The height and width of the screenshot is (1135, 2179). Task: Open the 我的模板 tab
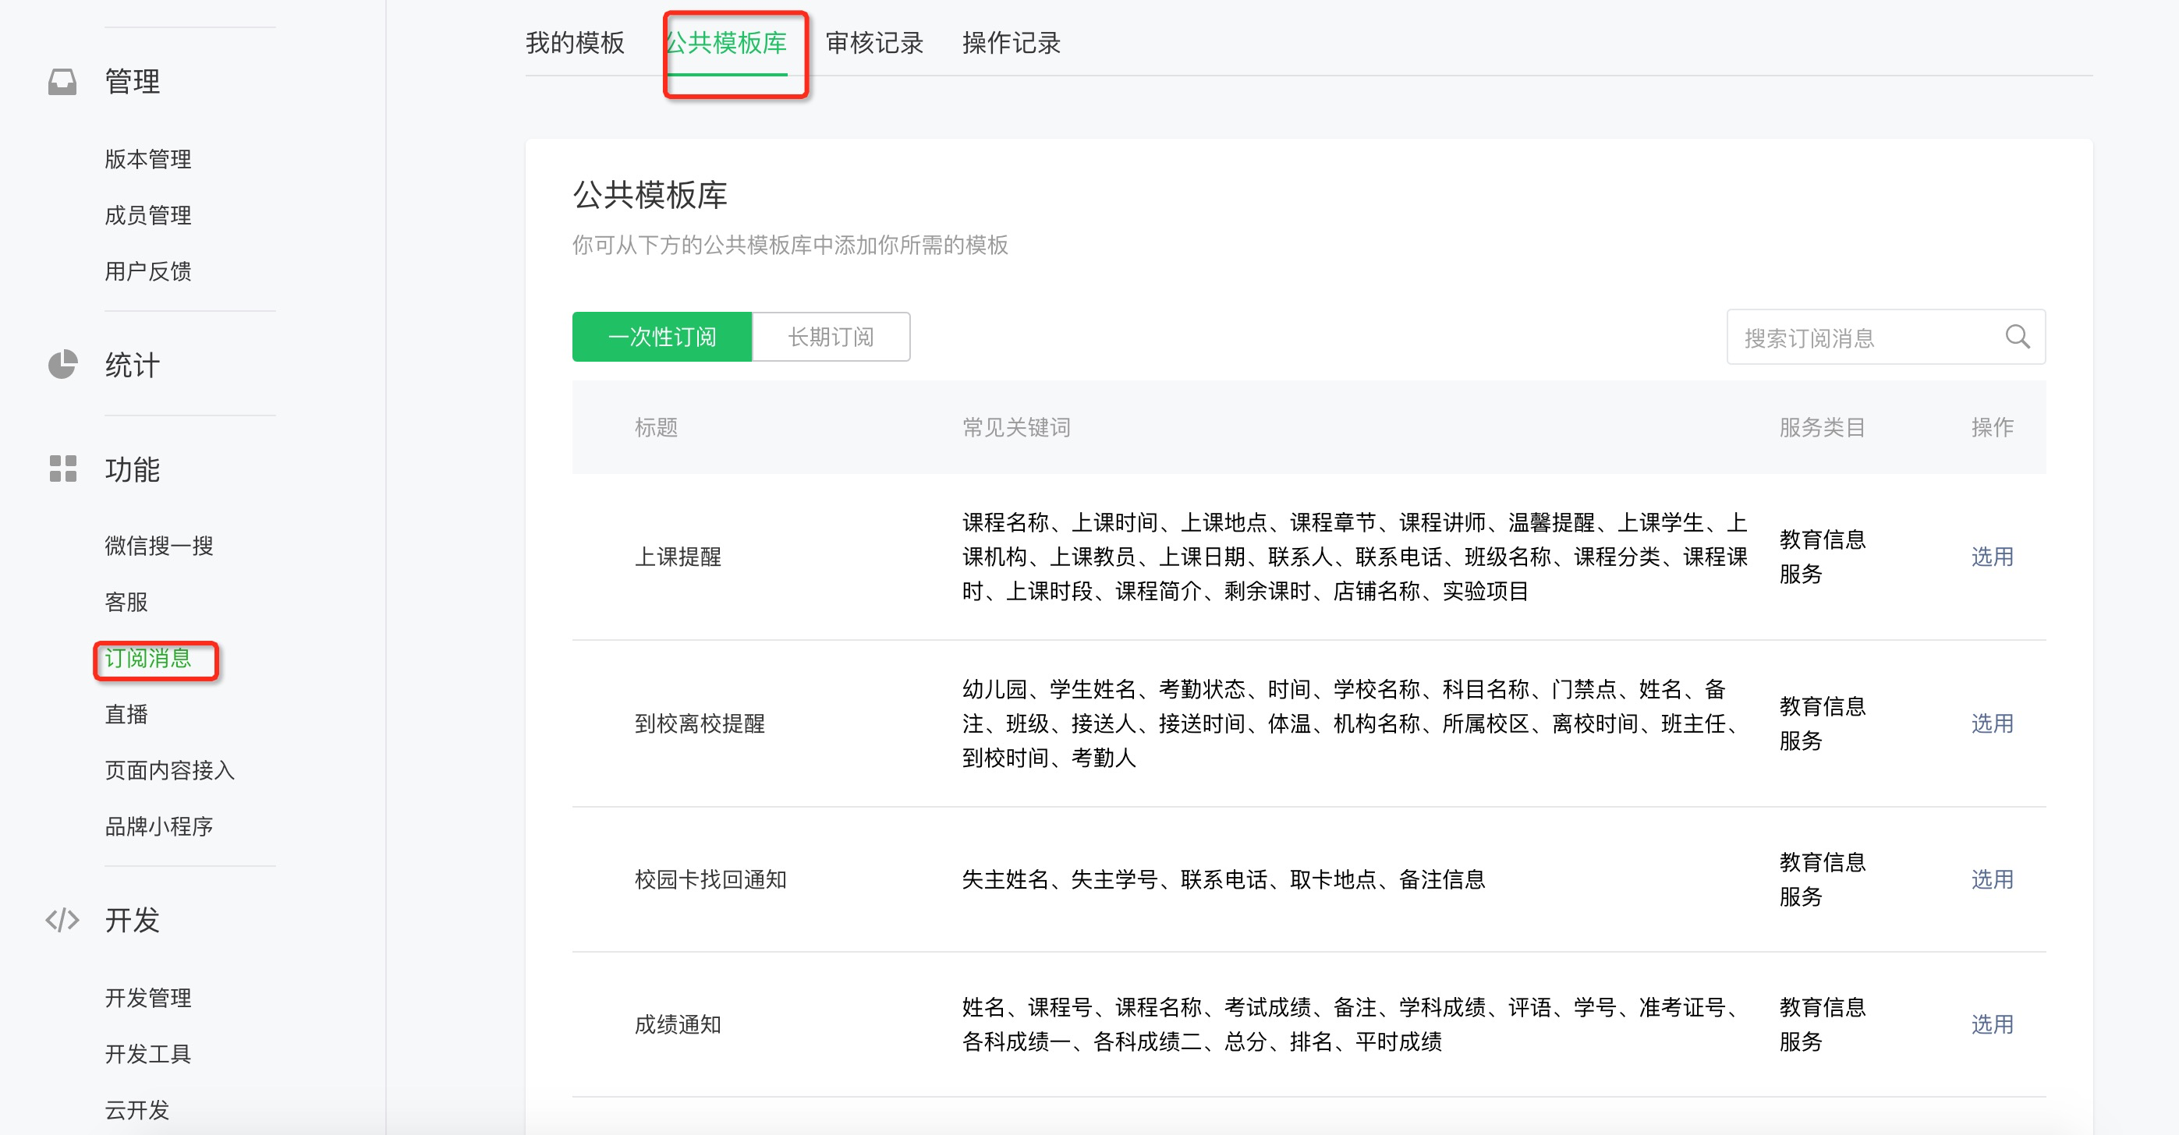574,43
